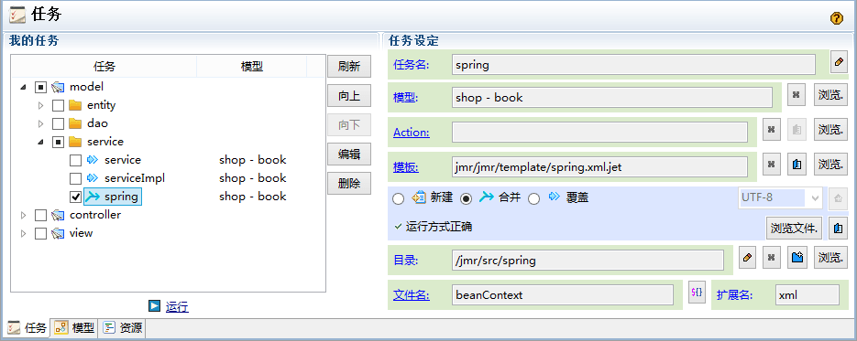Toggle the service folder checkbox
The height and width of the screenshot is (341, 857).
[x=59, y=142]
